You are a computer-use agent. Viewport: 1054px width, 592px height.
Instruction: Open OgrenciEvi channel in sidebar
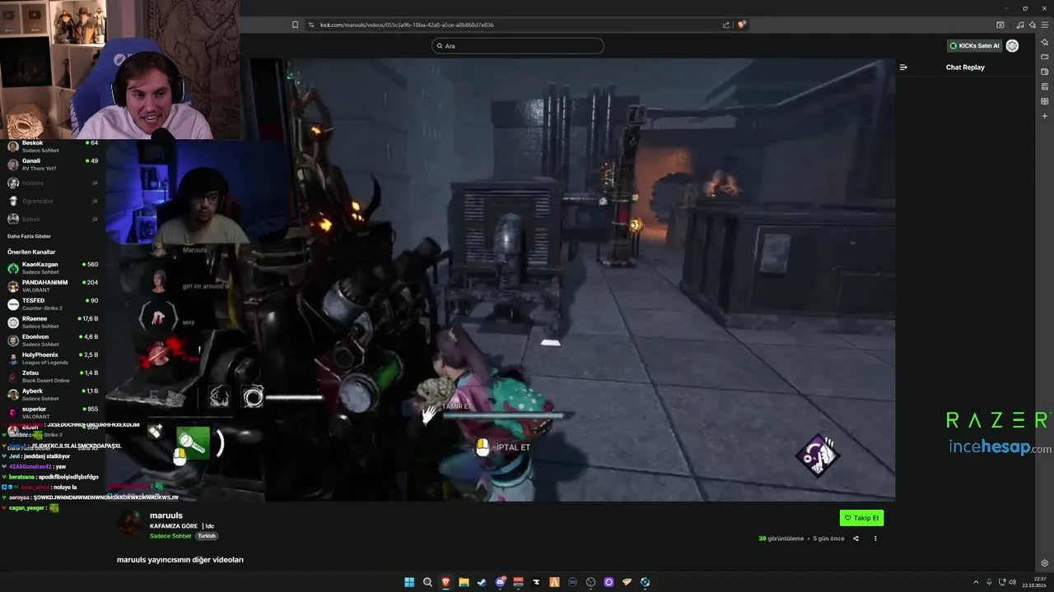(x=53, y=201)
